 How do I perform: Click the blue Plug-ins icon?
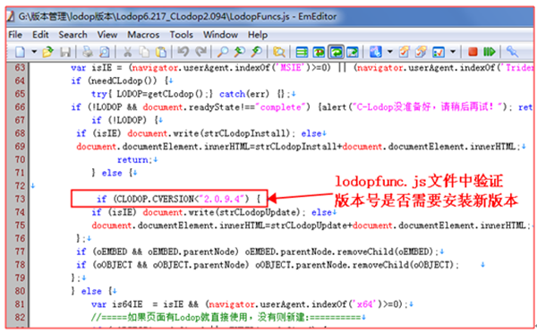pos(376,52)
